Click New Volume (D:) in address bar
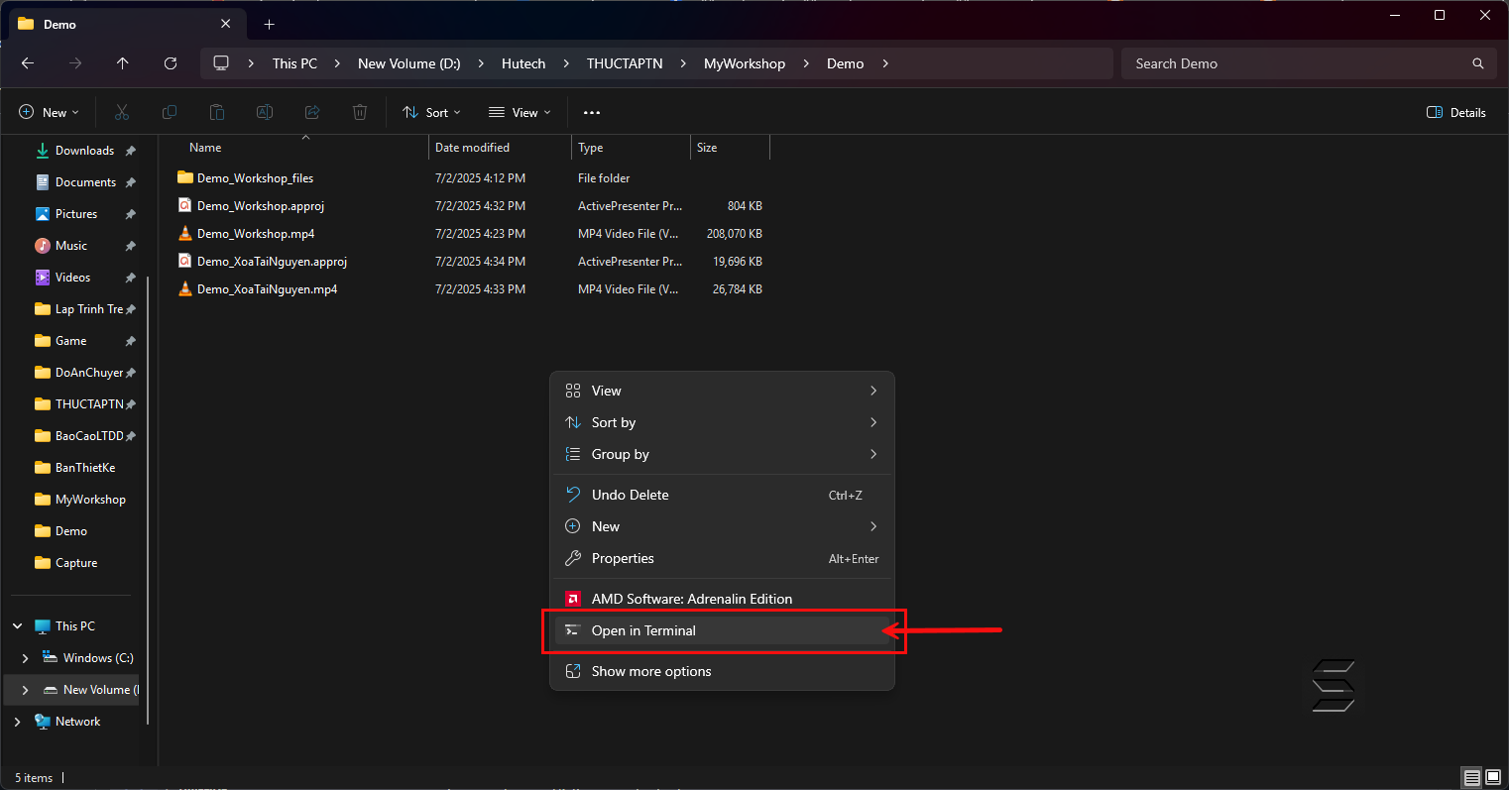Viewport: 1509px width, 790px height. pos(409,63)
